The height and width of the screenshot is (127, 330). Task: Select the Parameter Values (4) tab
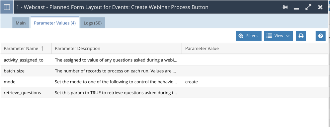(55, 23)
